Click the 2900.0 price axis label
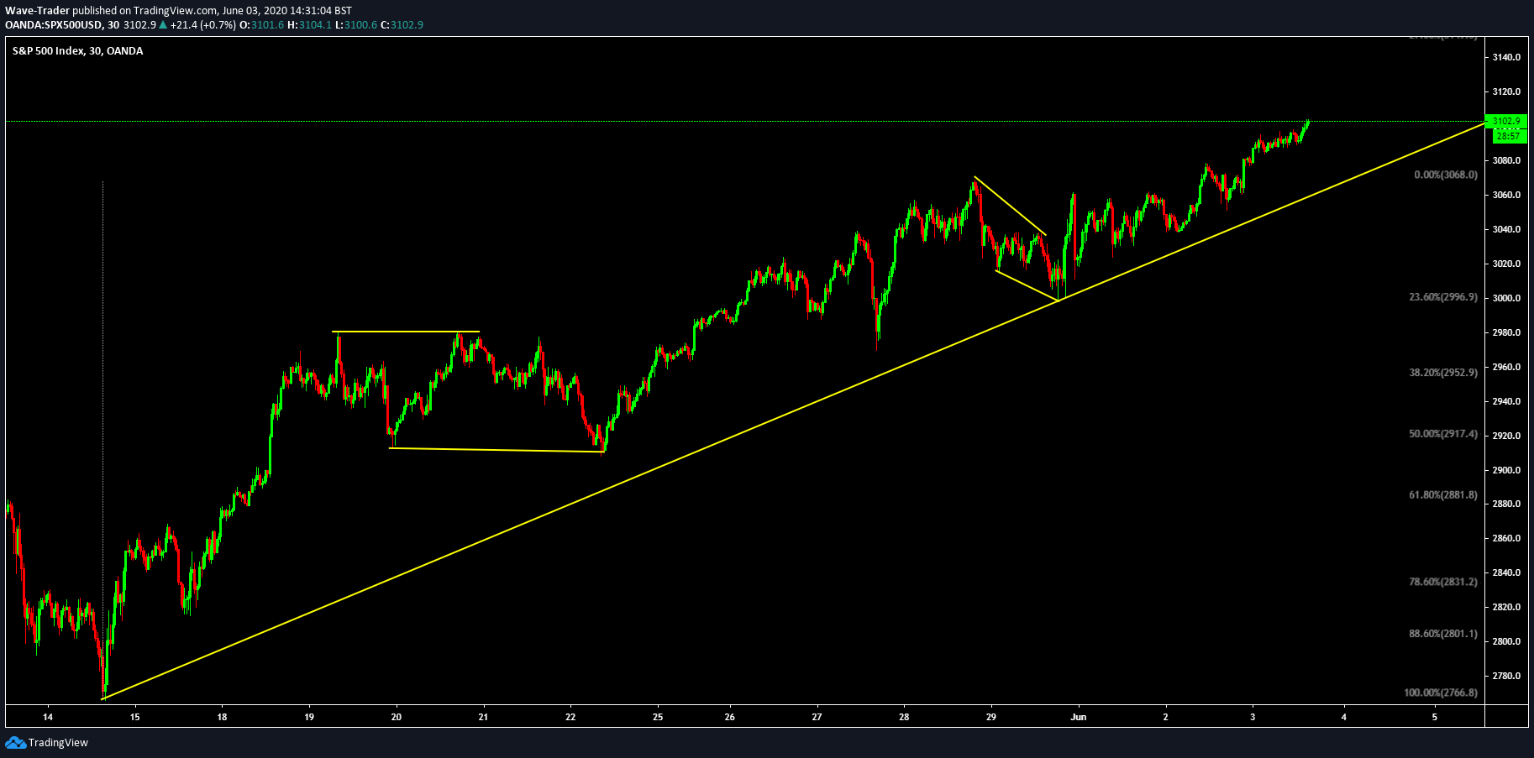1534x758 pixels. pyautogui.click(x=1507, y=470)
